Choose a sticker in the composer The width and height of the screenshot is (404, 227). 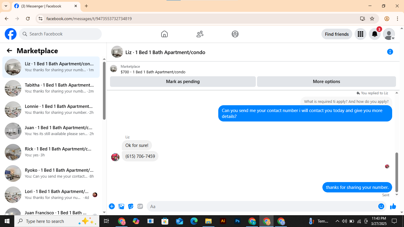click(131, 206)
